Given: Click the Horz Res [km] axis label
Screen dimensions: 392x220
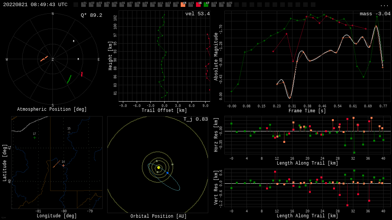Looking at the screenshot, I should click(x=216, y=135).
